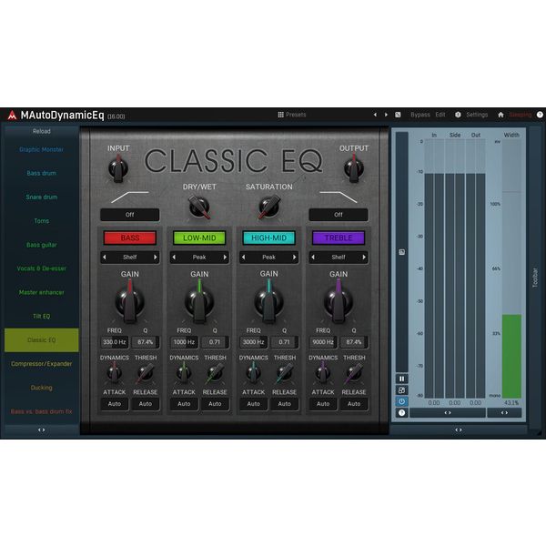Expand the Width meter arrows button
This screenshot has height=546, width=546.
coord(504,412)
